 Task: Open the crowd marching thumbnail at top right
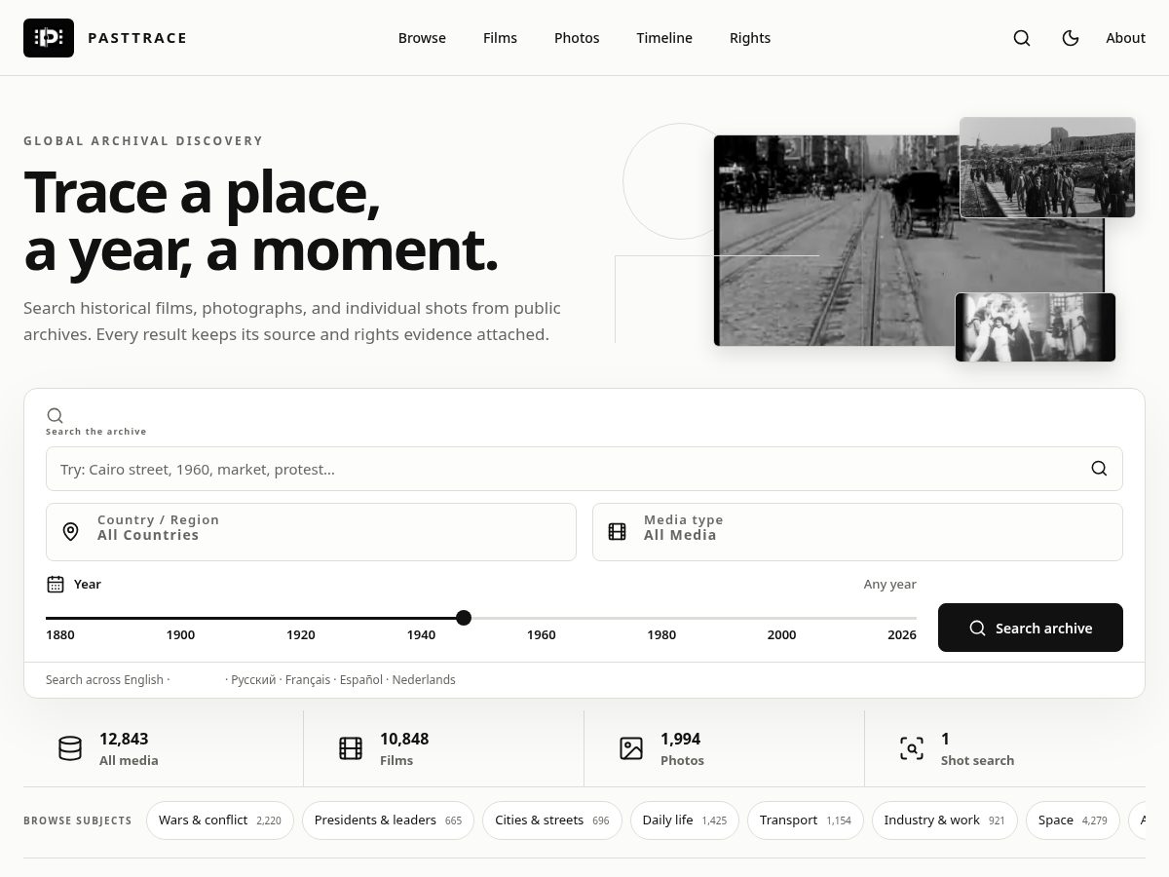point(1047,168)
